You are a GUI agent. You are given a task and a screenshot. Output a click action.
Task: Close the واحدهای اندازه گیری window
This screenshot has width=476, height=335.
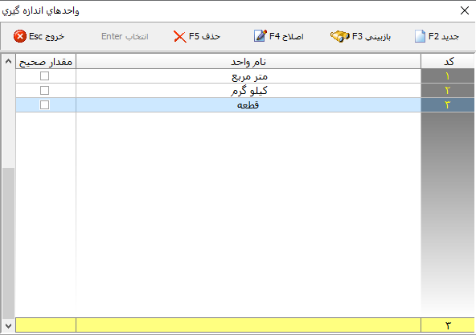coord(465,10)
